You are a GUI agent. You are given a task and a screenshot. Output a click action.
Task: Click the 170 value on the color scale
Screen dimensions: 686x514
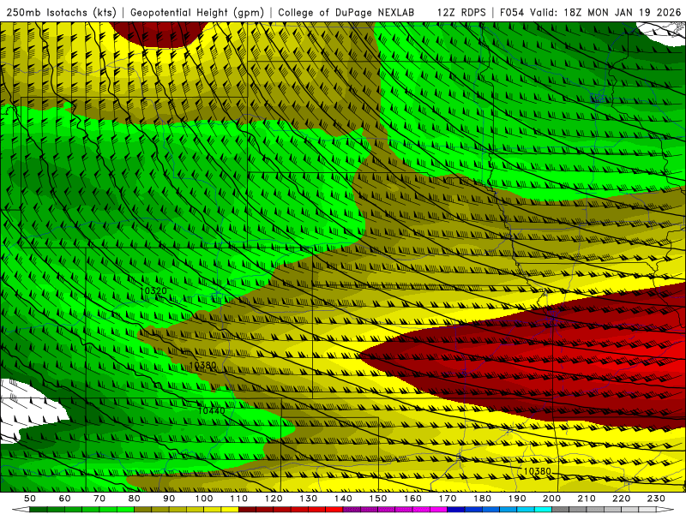point(447,499)
